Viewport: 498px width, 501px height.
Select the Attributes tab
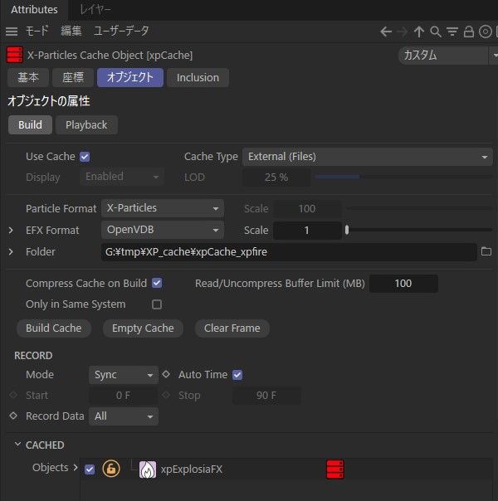point(34,10)
